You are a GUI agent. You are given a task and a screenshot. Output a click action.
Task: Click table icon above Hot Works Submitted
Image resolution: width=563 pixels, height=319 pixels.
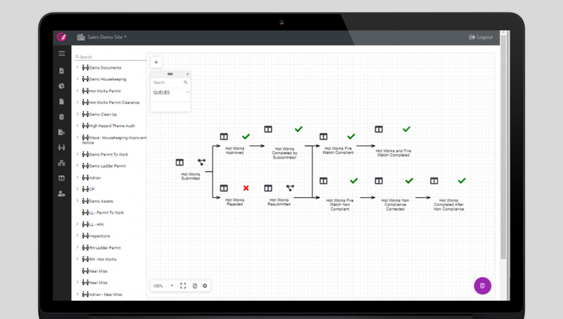[180, 163]
